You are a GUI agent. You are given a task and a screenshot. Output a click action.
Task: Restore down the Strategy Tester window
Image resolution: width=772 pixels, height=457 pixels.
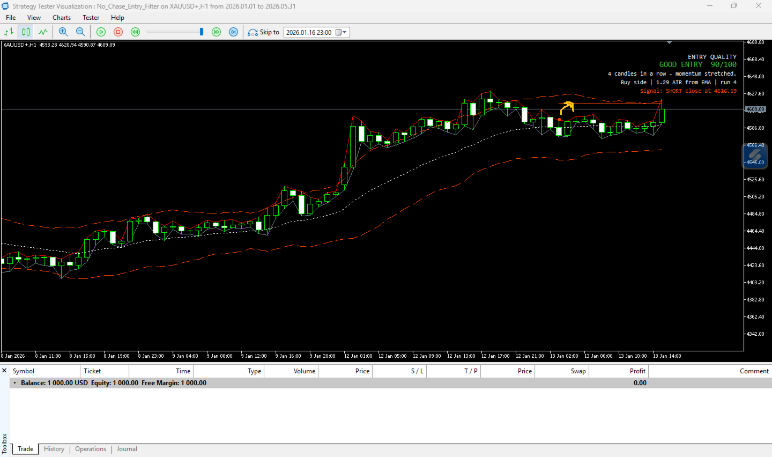734,6
